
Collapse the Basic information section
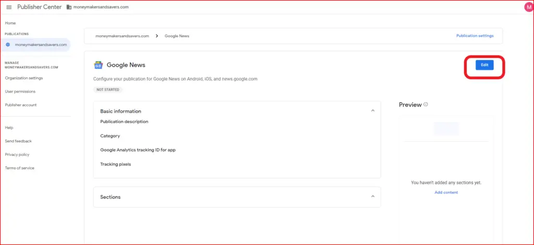pos(372,111)
